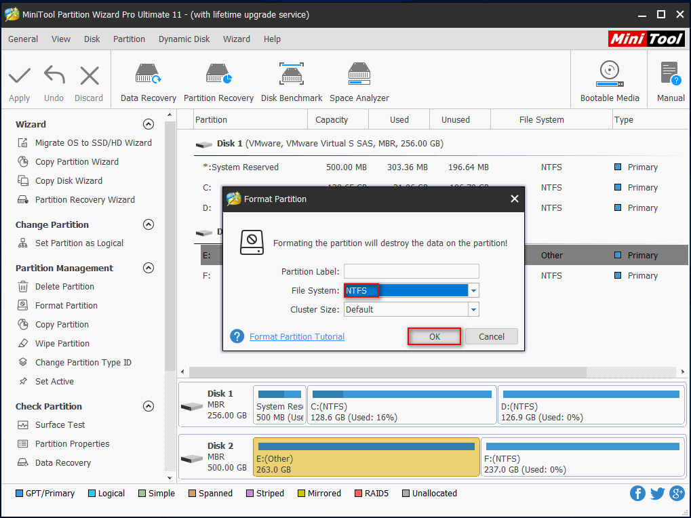Click the Unallocated legend color box
This screenshot has width=691, height=518.
click(406, 493)
